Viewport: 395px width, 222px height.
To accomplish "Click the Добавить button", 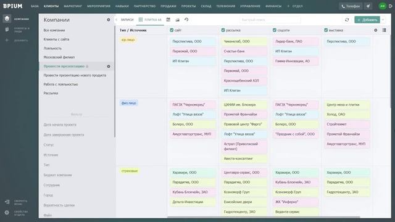I will click(x=367, y=20).
